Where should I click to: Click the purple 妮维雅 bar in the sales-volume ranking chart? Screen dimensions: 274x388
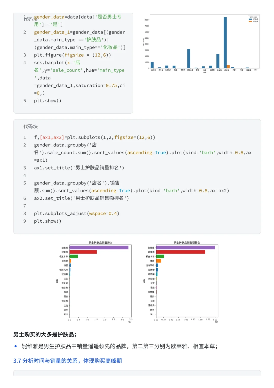point(99,247)
